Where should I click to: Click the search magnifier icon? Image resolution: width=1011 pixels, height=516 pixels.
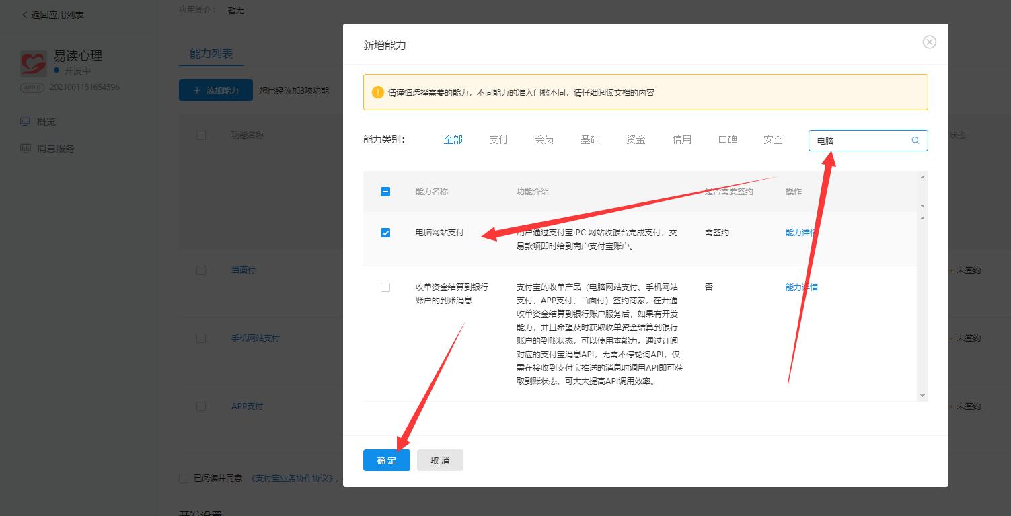[x=915, y=141]
